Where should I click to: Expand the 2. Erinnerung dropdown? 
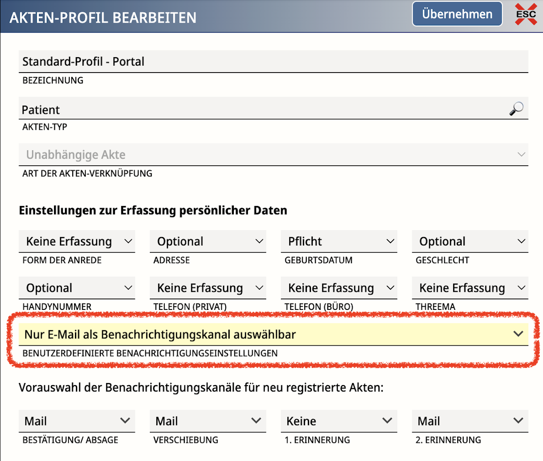coord(470,421)
